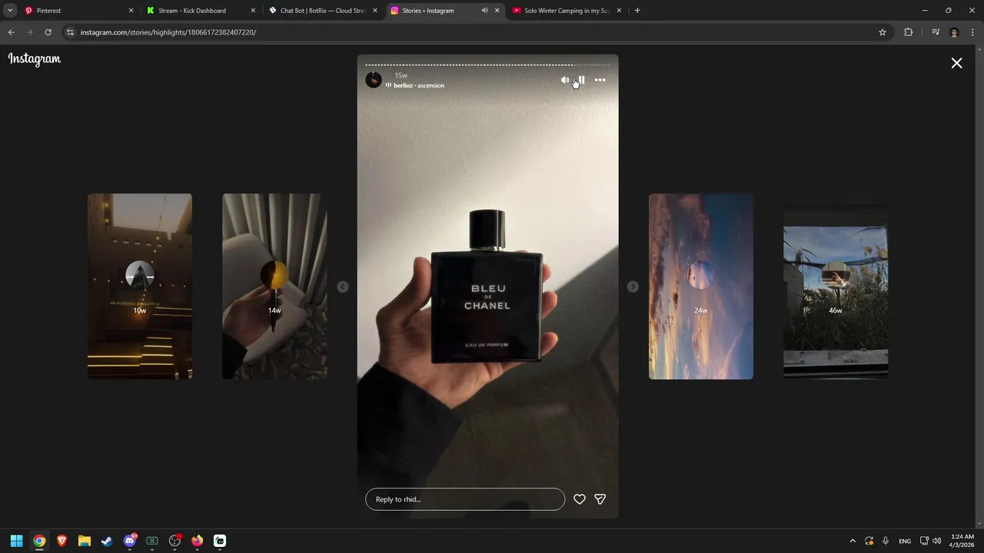The image size is (984, 553).
Task: Share the story with the paper-plane icon
Action: click(x=600, y=499)
